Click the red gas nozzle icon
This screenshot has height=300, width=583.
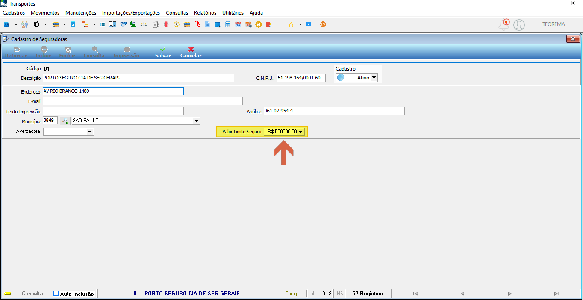[x=197, y=24]
